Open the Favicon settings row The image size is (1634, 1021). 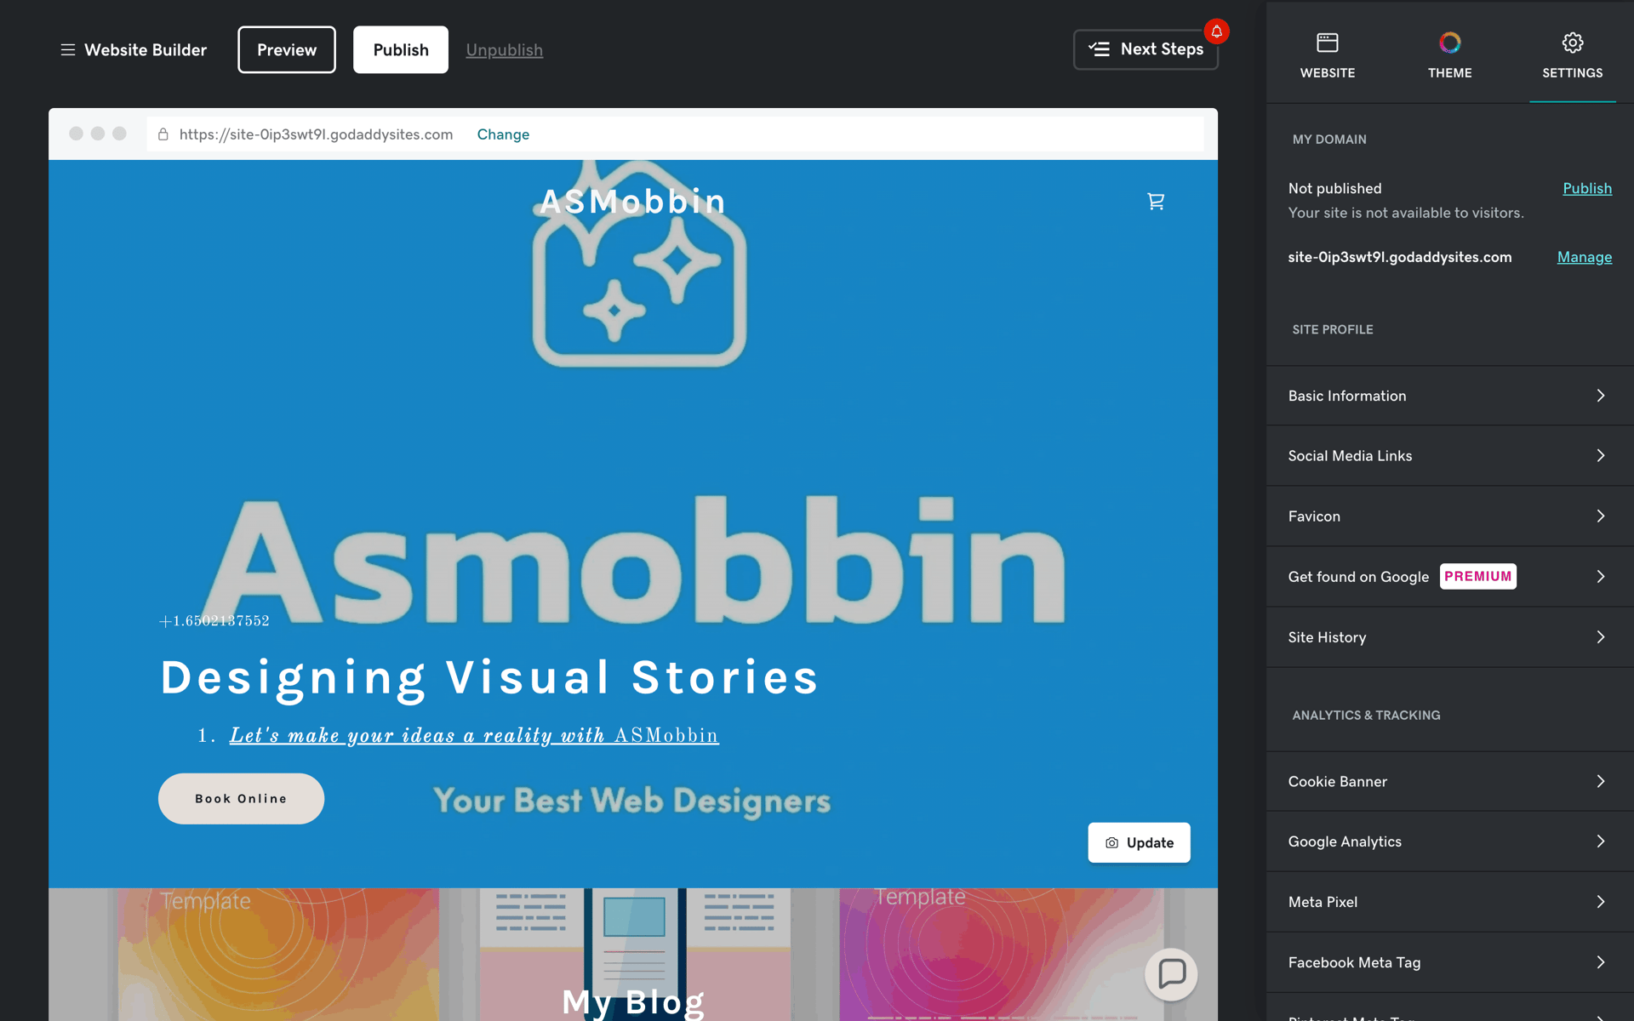coord(1450,516)
